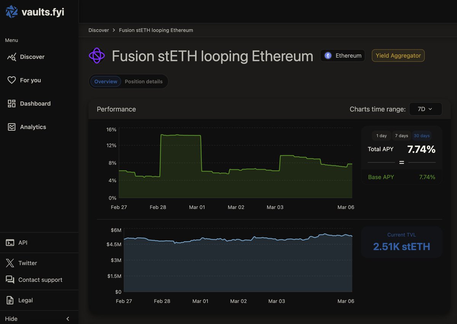Click the Dashboard grid icon
The image size is (457, 324).
(x=12, y=104)
